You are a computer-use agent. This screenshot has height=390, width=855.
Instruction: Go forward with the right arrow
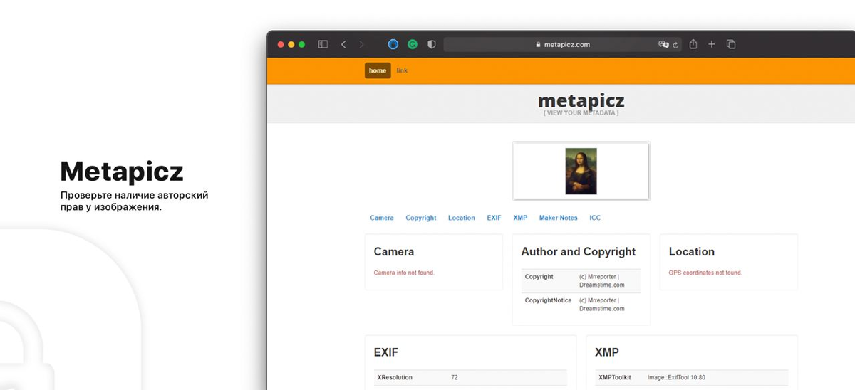[x=361, y=44]
